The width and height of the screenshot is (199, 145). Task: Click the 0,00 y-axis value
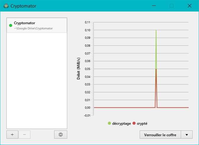(88, 108)
